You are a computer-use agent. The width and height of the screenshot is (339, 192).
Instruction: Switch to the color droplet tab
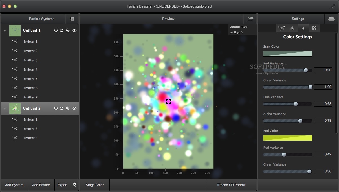(x=303, y=28)
